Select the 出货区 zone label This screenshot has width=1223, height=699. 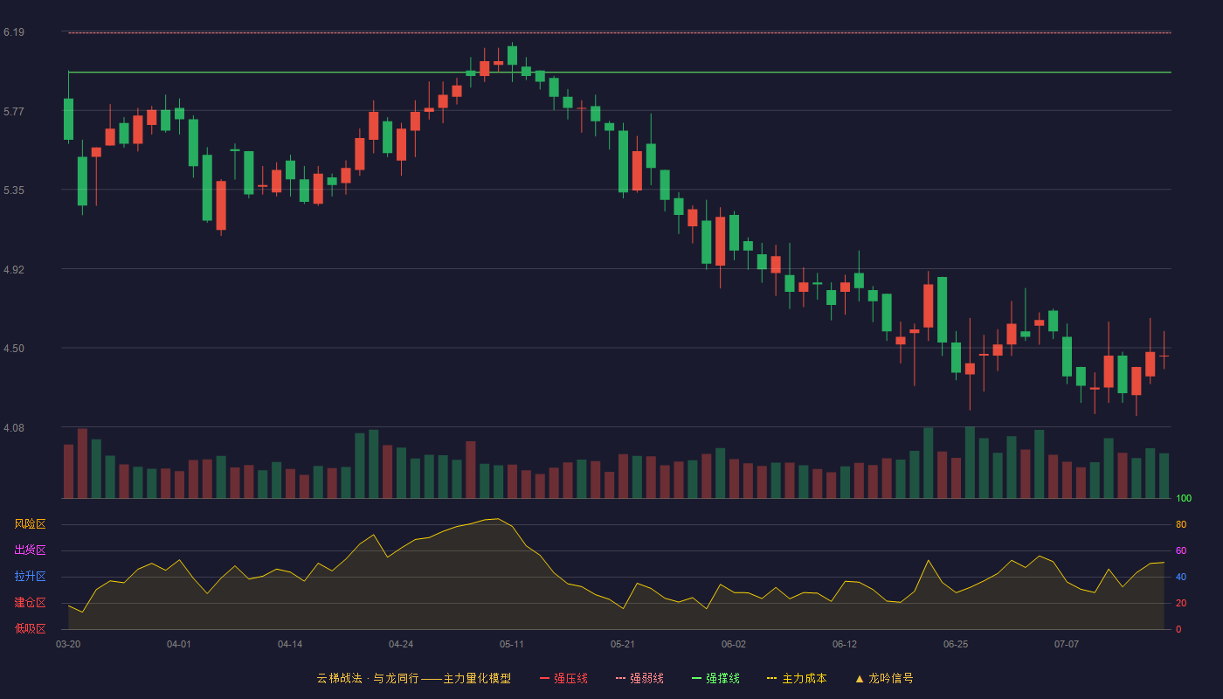tap(30, 550)
